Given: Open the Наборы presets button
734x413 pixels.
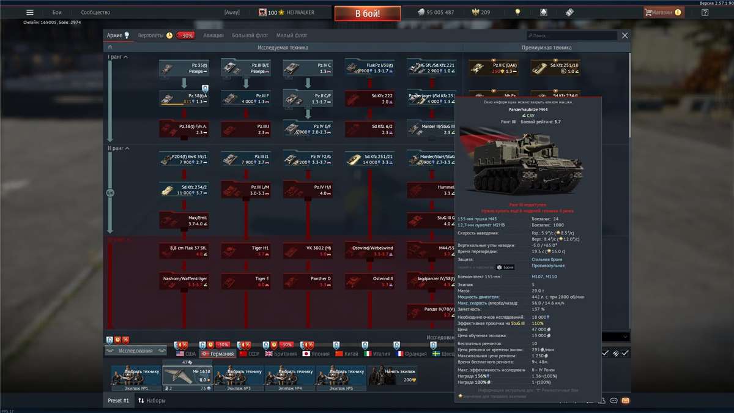Looking at the screenshot, I should [x=152, y=401].
